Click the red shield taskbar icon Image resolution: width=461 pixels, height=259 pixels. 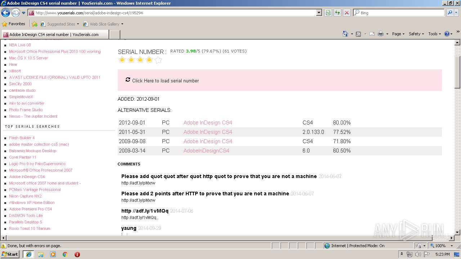77,254
